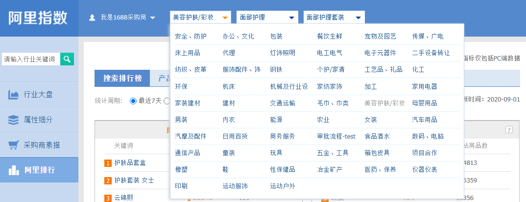Pick the 个护/家清 category
Screen dimensions: 526x202
(x=331, y=70)
